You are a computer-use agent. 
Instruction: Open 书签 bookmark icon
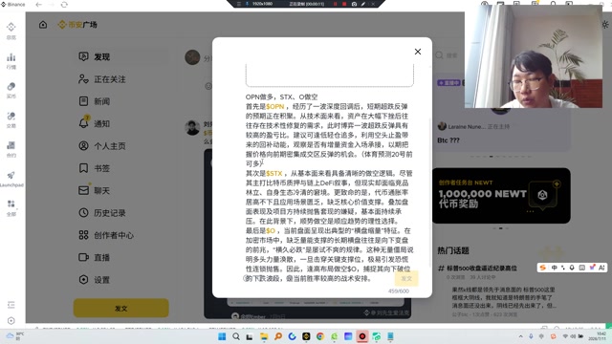coord(83,168)
